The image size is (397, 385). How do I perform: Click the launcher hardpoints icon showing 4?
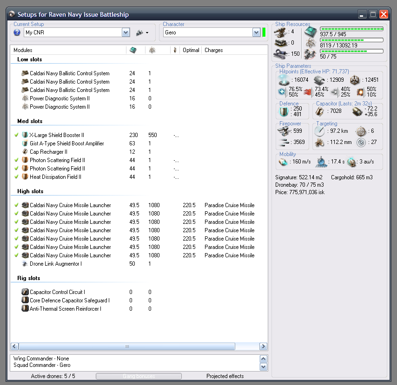click(280, 32)
